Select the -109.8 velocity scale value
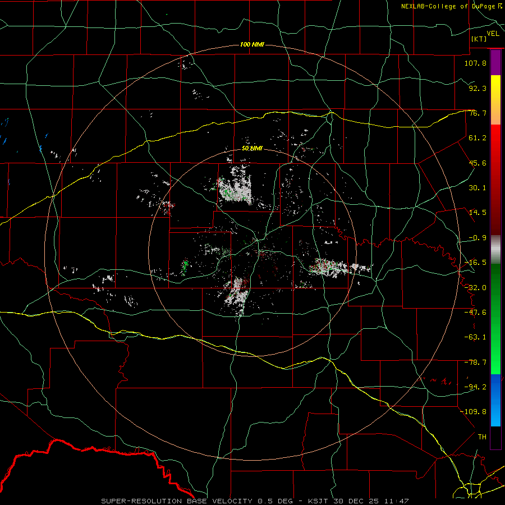This screenshot has width=505, height=505. [x=473, y=412]
